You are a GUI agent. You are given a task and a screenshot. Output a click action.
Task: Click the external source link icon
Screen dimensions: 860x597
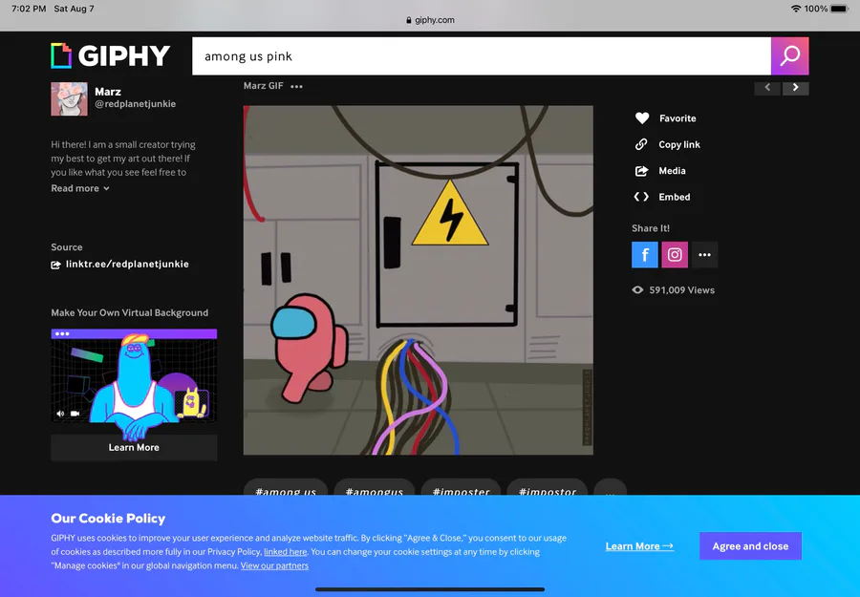(x=56, y=265)
